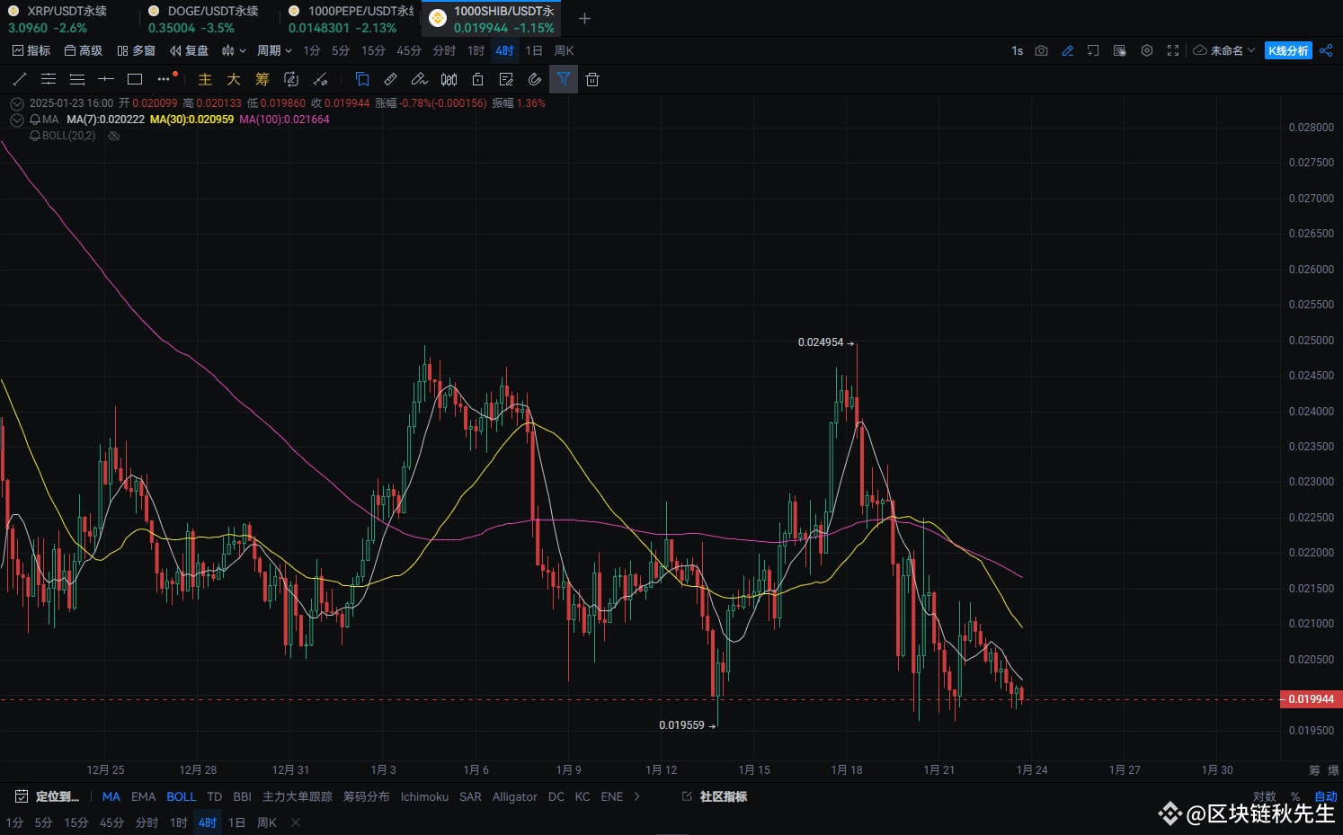
Task: Click the K线分析 button
Action: click(1287, 51)
